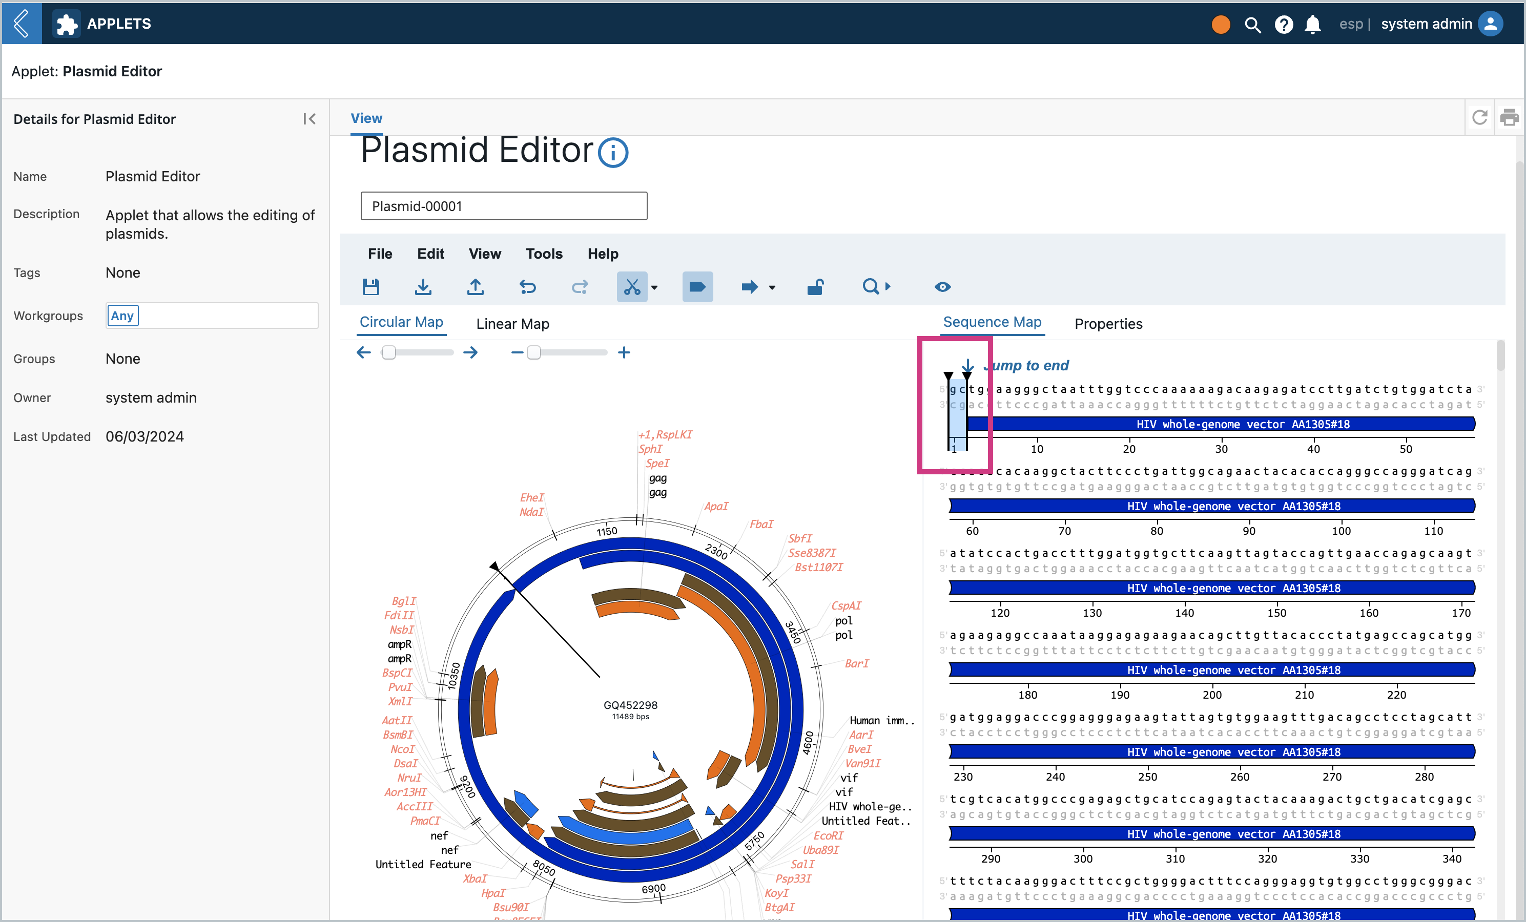Screen dimensions: 1526x922
Task: Click the sequence map scrollbar
Action: [x=1500, y=356]
